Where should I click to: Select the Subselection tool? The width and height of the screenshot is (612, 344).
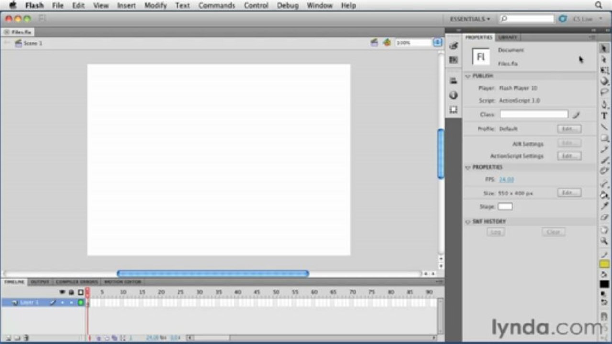point(604,59)
